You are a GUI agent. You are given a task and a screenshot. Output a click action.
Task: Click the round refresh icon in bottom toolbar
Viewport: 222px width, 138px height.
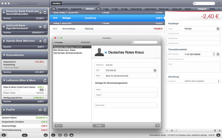click(x=60, y=135)
